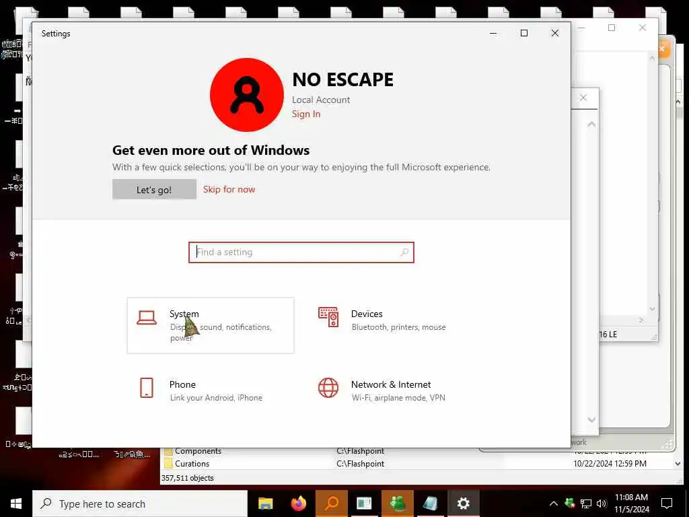Close the small dialog behind Settings
This screenshot has height=517, width=689.
click(x=583, y=98)
